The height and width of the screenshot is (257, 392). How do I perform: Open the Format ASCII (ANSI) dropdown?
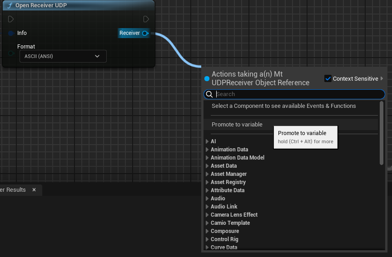(63, 56)
